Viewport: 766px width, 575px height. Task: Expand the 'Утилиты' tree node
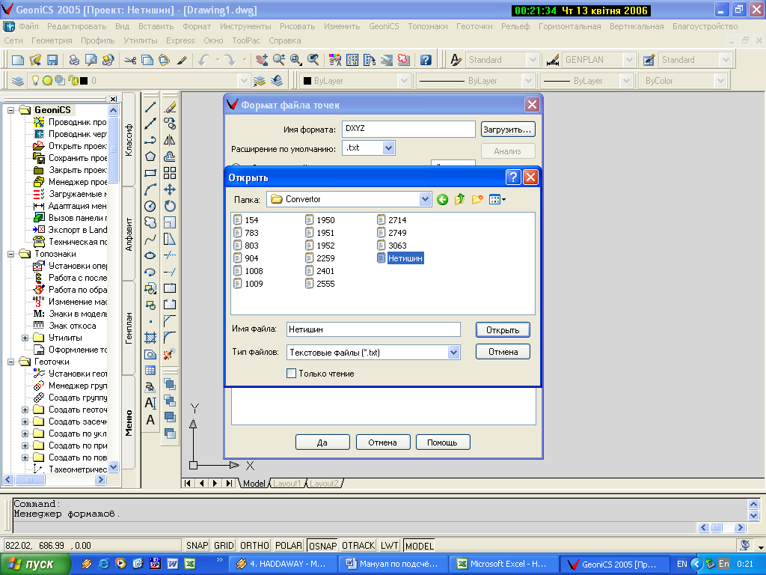pyautogui.click(x=25, y=338)
